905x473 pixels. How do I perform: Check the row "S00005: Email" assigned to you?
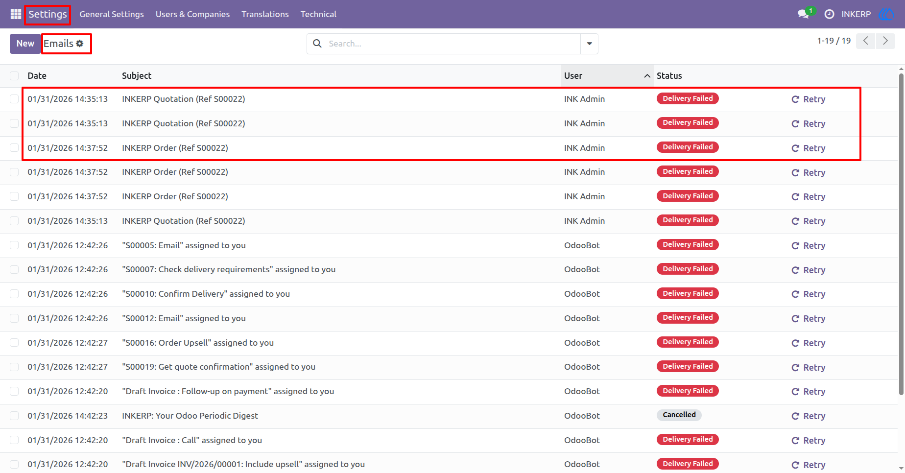click(14, 245)
